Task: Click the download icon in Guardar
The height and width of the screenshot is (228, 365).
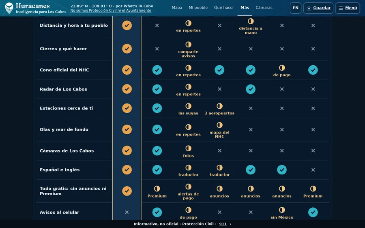Action: pyautogui.click(x=309, y=8)
